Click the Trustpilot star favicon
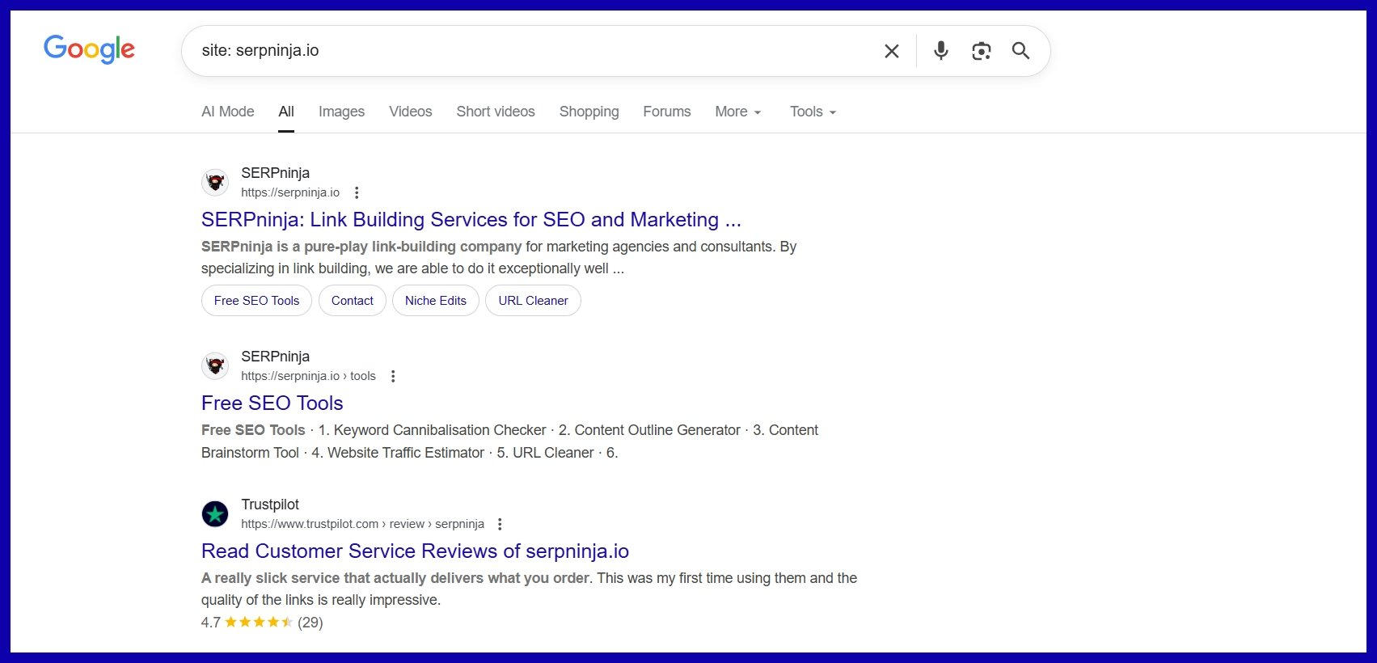The image size is (1377, 663). coord(215,513)
